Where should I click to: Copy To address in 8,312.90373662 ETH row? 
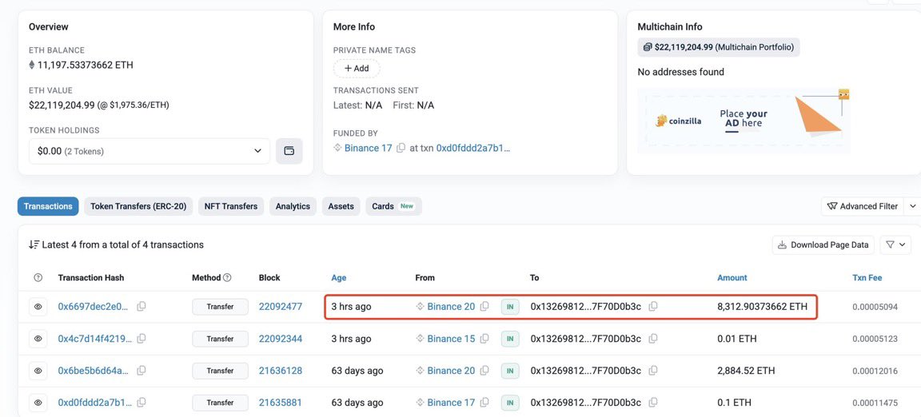(x=653, y=307)
